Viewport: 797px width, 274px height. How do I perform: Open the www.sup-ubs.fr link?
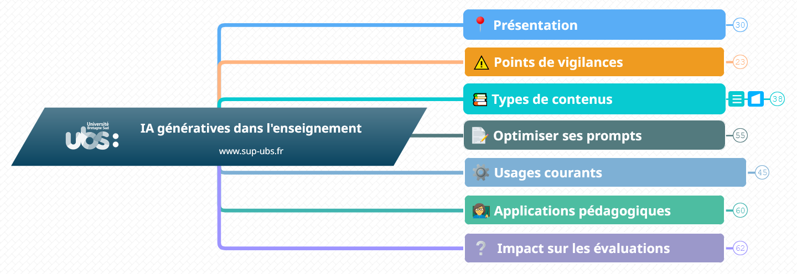click(251, 151)
